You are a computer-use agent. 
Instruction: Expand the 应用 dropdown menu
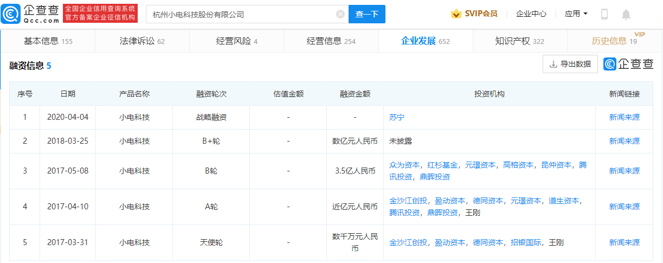tap(576, 14)
